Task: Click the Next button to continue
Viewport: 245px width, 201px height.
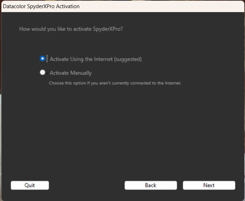Action: click(x=209, y=185)
